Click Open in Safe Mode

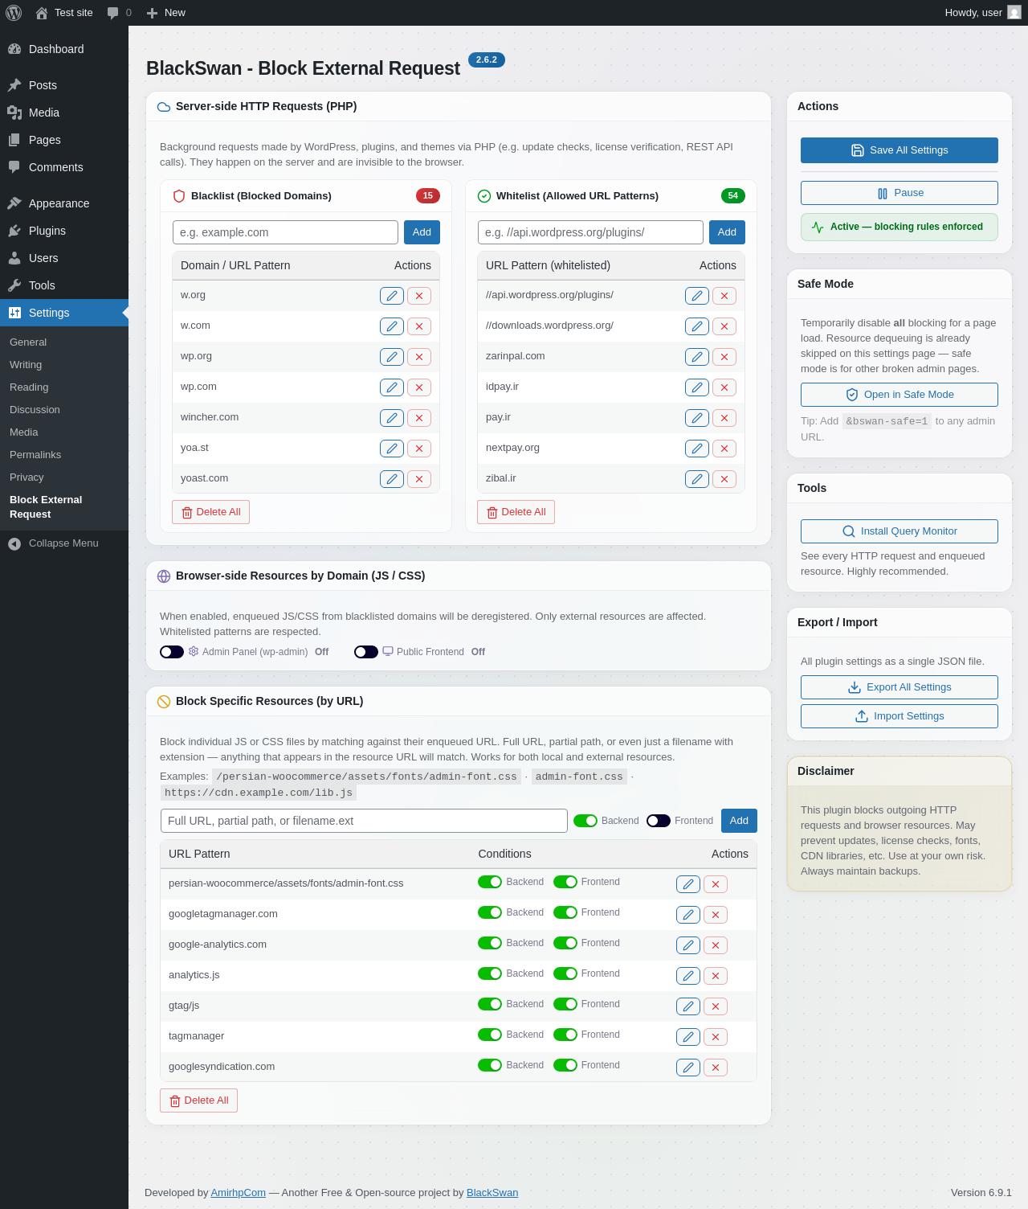899,395
